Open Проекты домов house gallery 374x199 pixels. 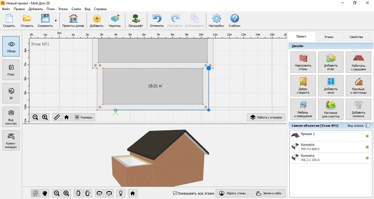(x=73, y=21)
